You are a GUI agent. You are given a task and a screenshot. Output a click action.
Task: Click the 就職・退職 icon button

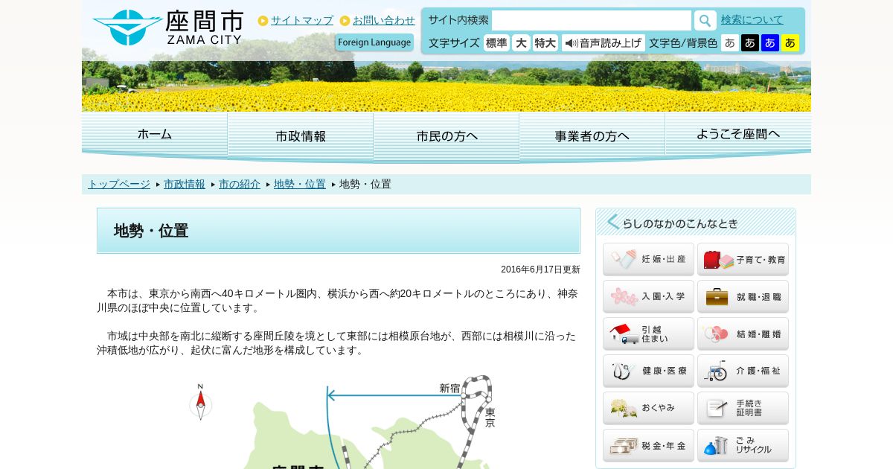click(x=743, y=296)
